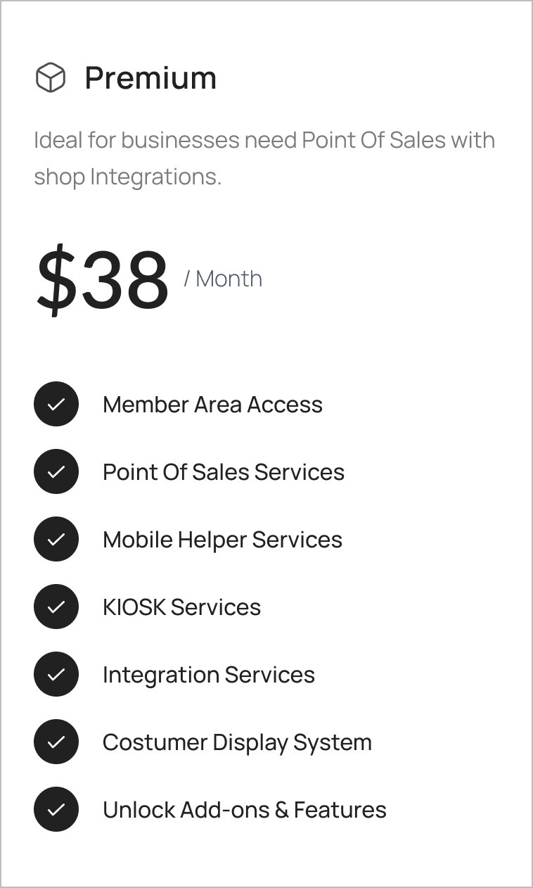
Task: Click the Costumer Display System check icon
Action: [56, 742]
